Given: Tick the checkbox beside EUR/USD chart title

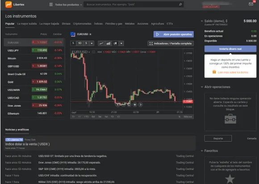Looking at the screenshot, I should coord(93,52).
